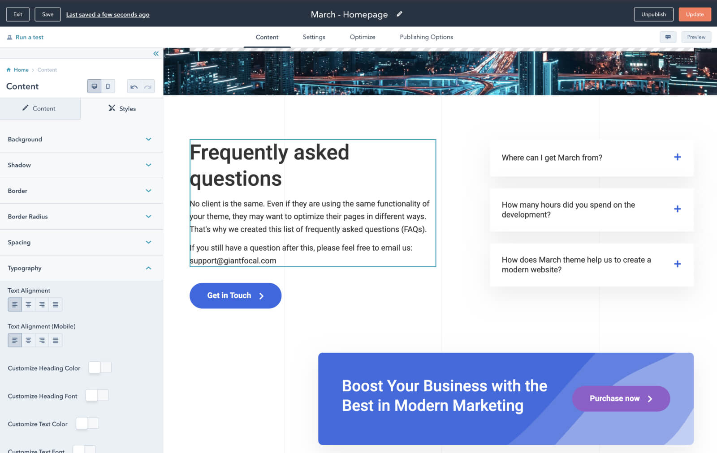The image size is (717, 453).
Task: Set mobile Text Alignment to left
Action: point(15,341)
